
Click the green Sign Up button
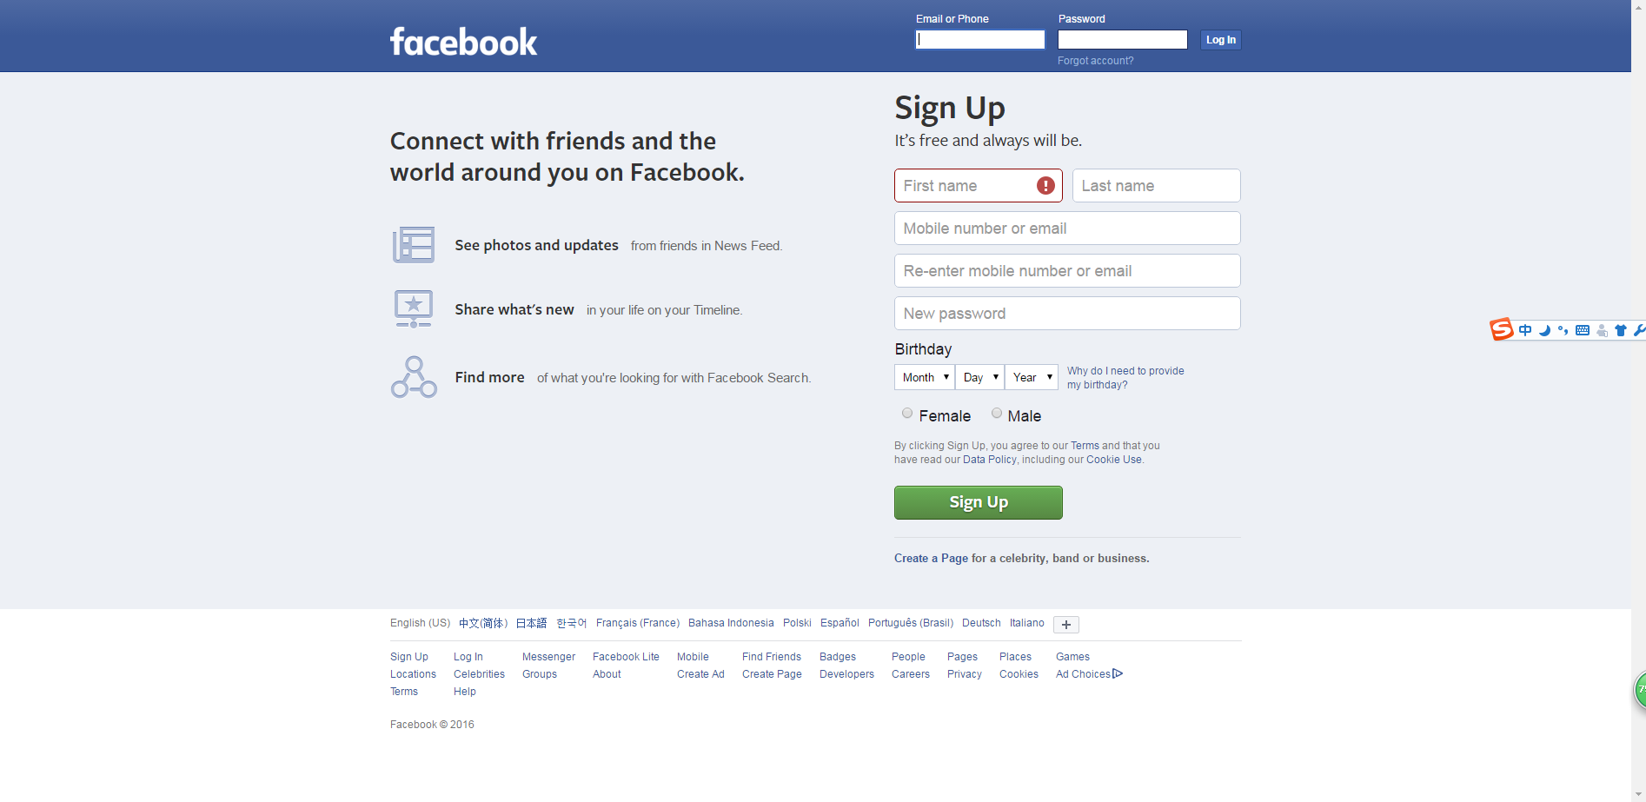pos(978,502)
